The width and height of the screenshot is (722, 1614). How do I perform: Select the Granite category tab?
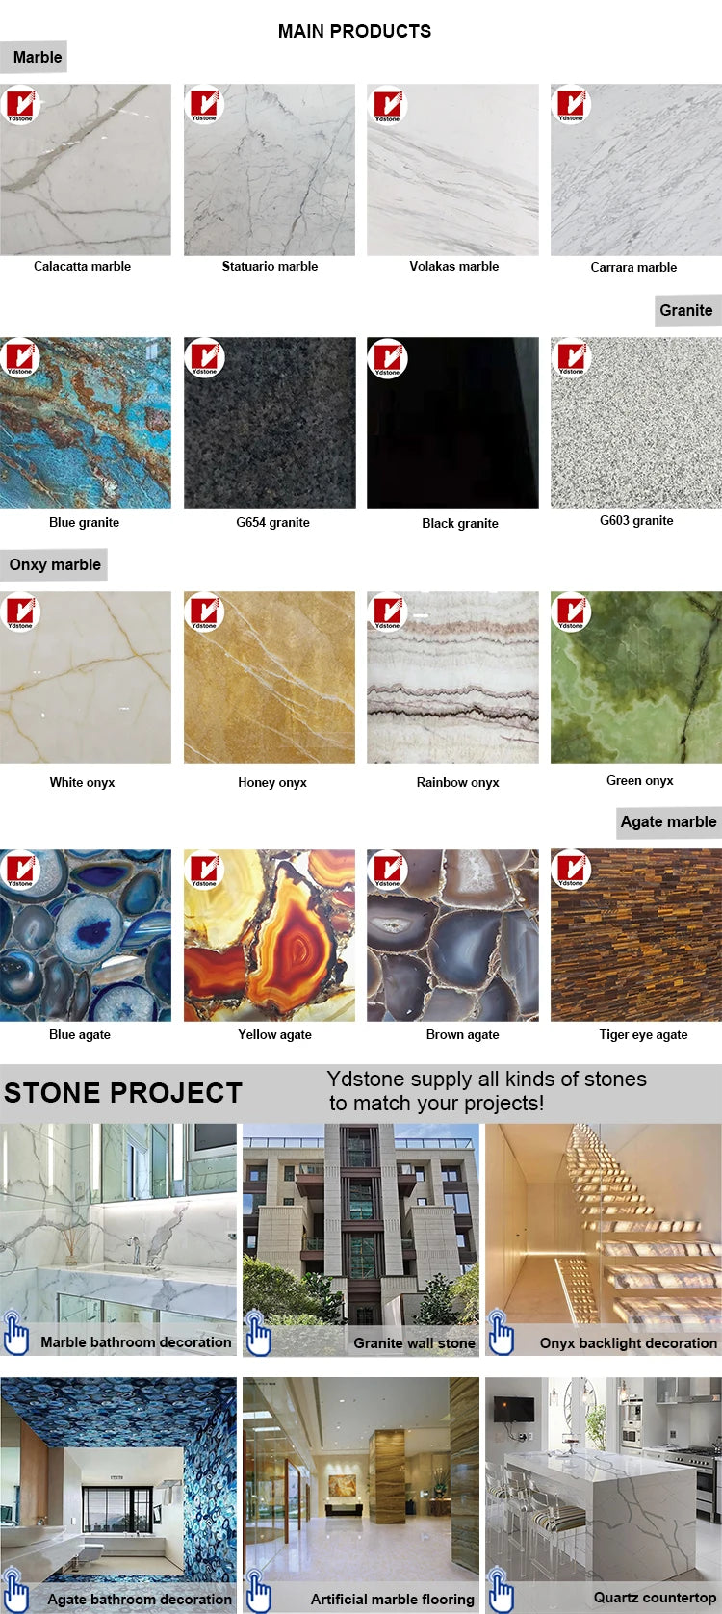tap(687, 310)
